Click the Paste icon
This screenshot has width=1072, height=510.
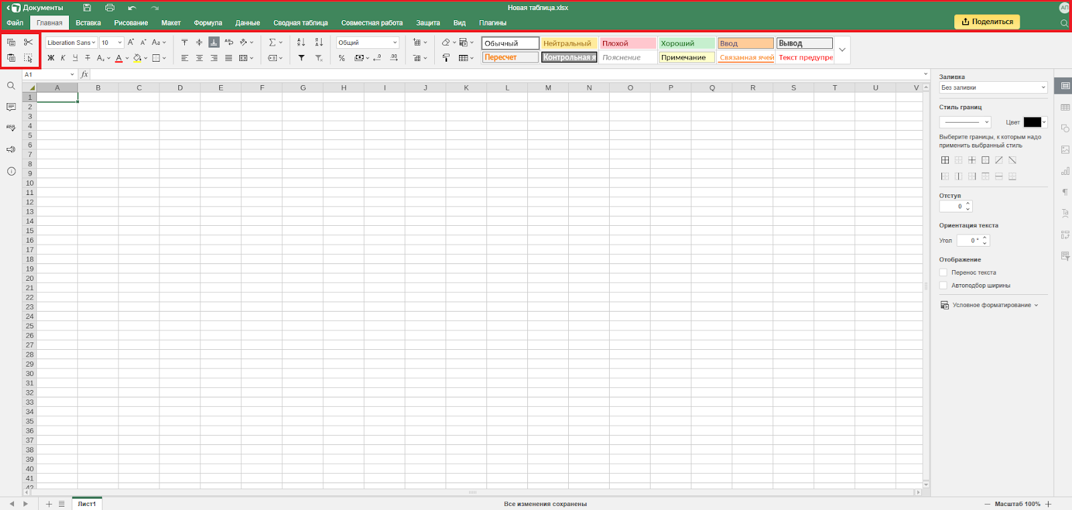pos(11,58)
